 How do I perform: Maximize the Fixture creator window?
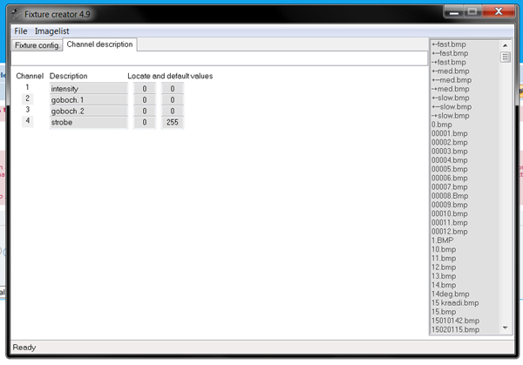point(472,11)
